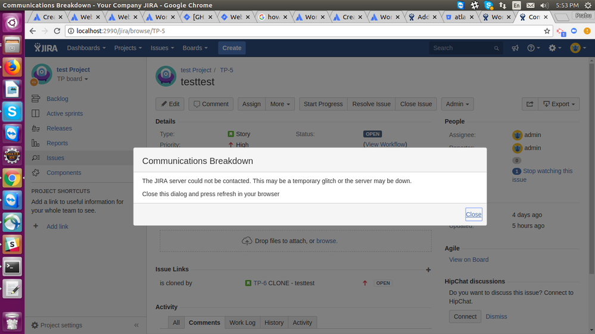The width and height of the screenshot is (595, 334).
Task: Switch to the 'how' Google tab
Action: 273,17
